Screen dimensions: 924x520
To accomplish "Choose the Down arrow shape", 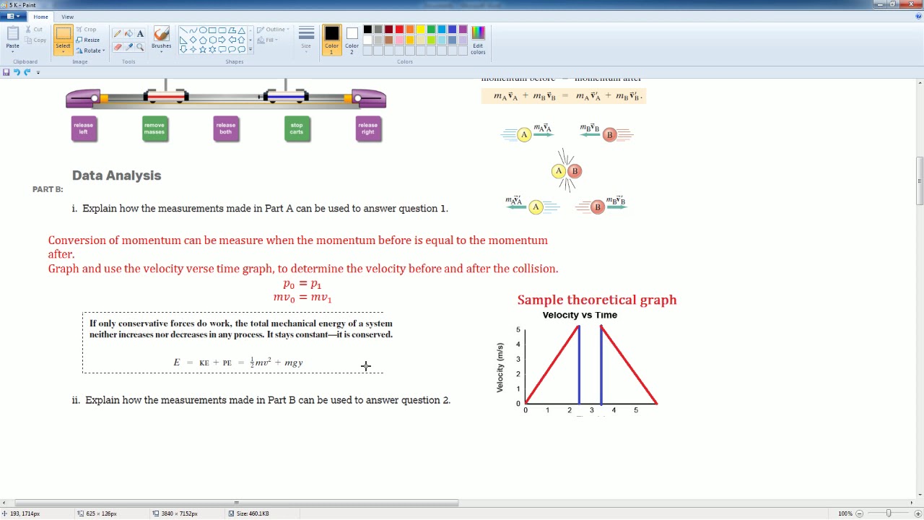I will (183, 49).
